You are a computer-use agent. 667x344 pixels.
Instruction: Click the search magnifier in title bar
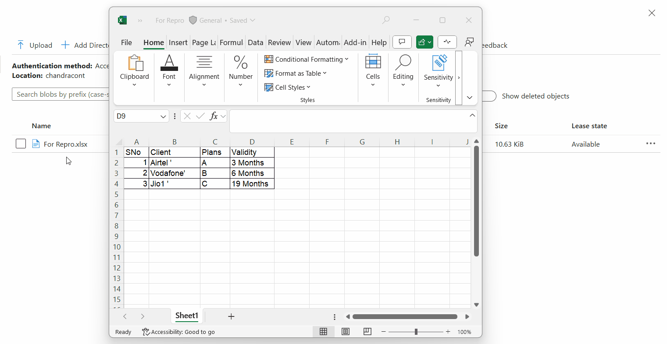pos(386,20)
